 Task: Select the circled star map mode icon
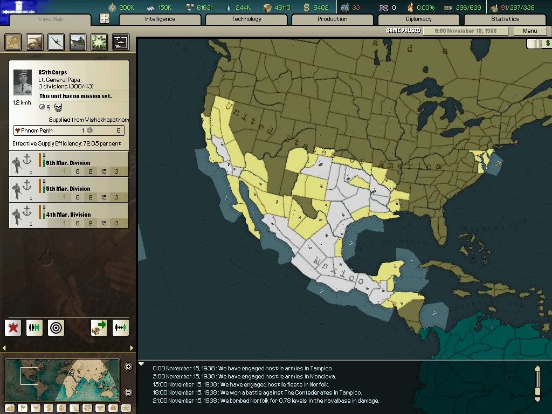click(126, 409)
